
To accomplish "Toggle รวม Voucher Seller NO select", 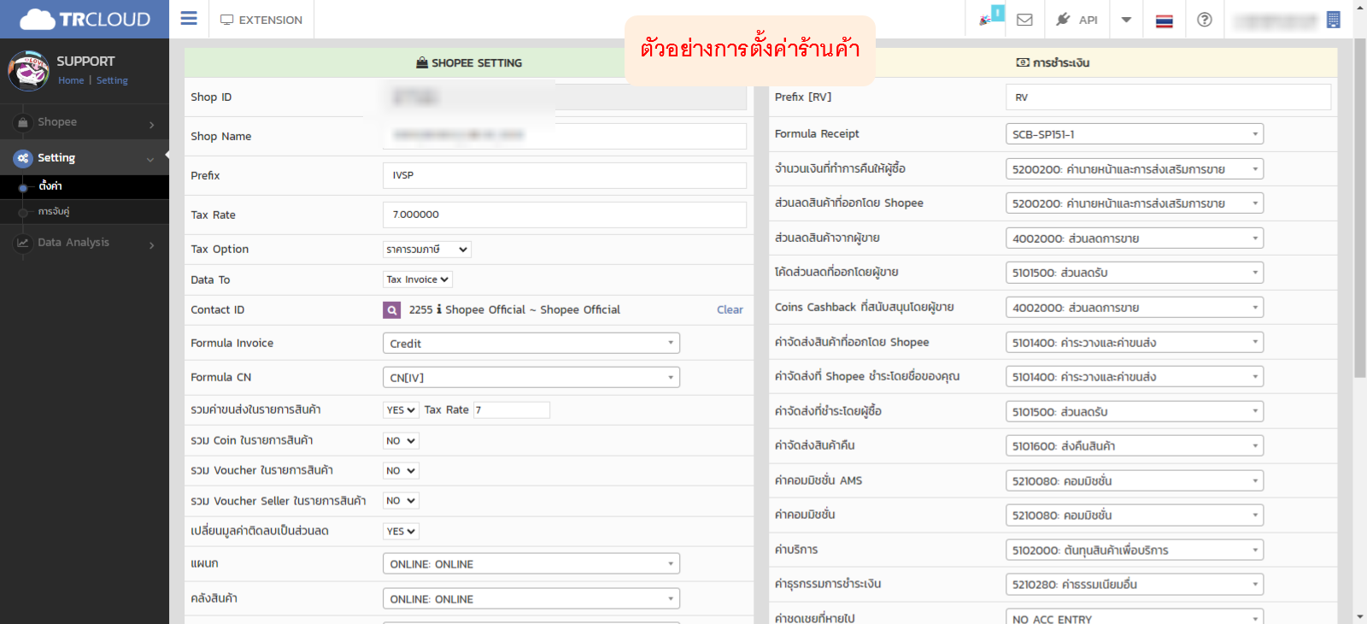I will pyautogui.click(x=401, y=501).
